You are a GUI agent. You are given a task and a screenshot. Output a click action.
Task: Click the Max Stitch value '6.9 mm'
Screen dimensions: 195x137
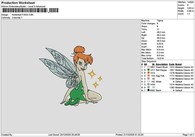161,50
